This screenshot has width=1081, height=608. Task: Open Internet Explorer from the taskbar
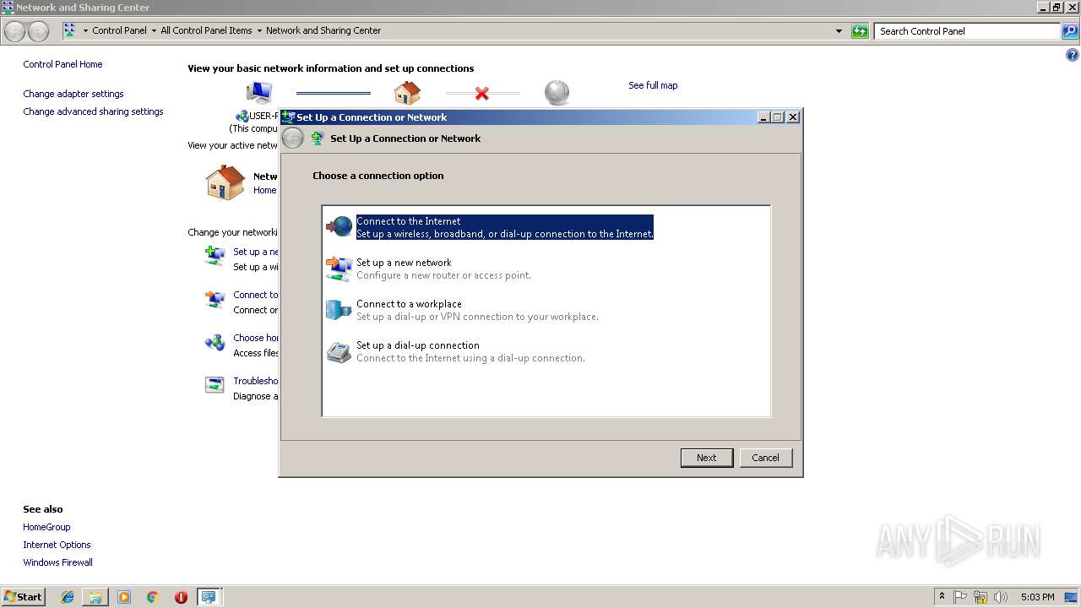[68, 597]
